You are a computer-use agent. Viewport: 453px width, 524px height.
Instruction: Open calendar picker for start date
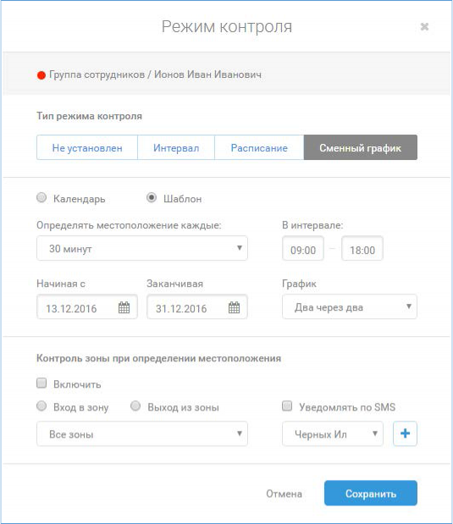tap(124, 307)
